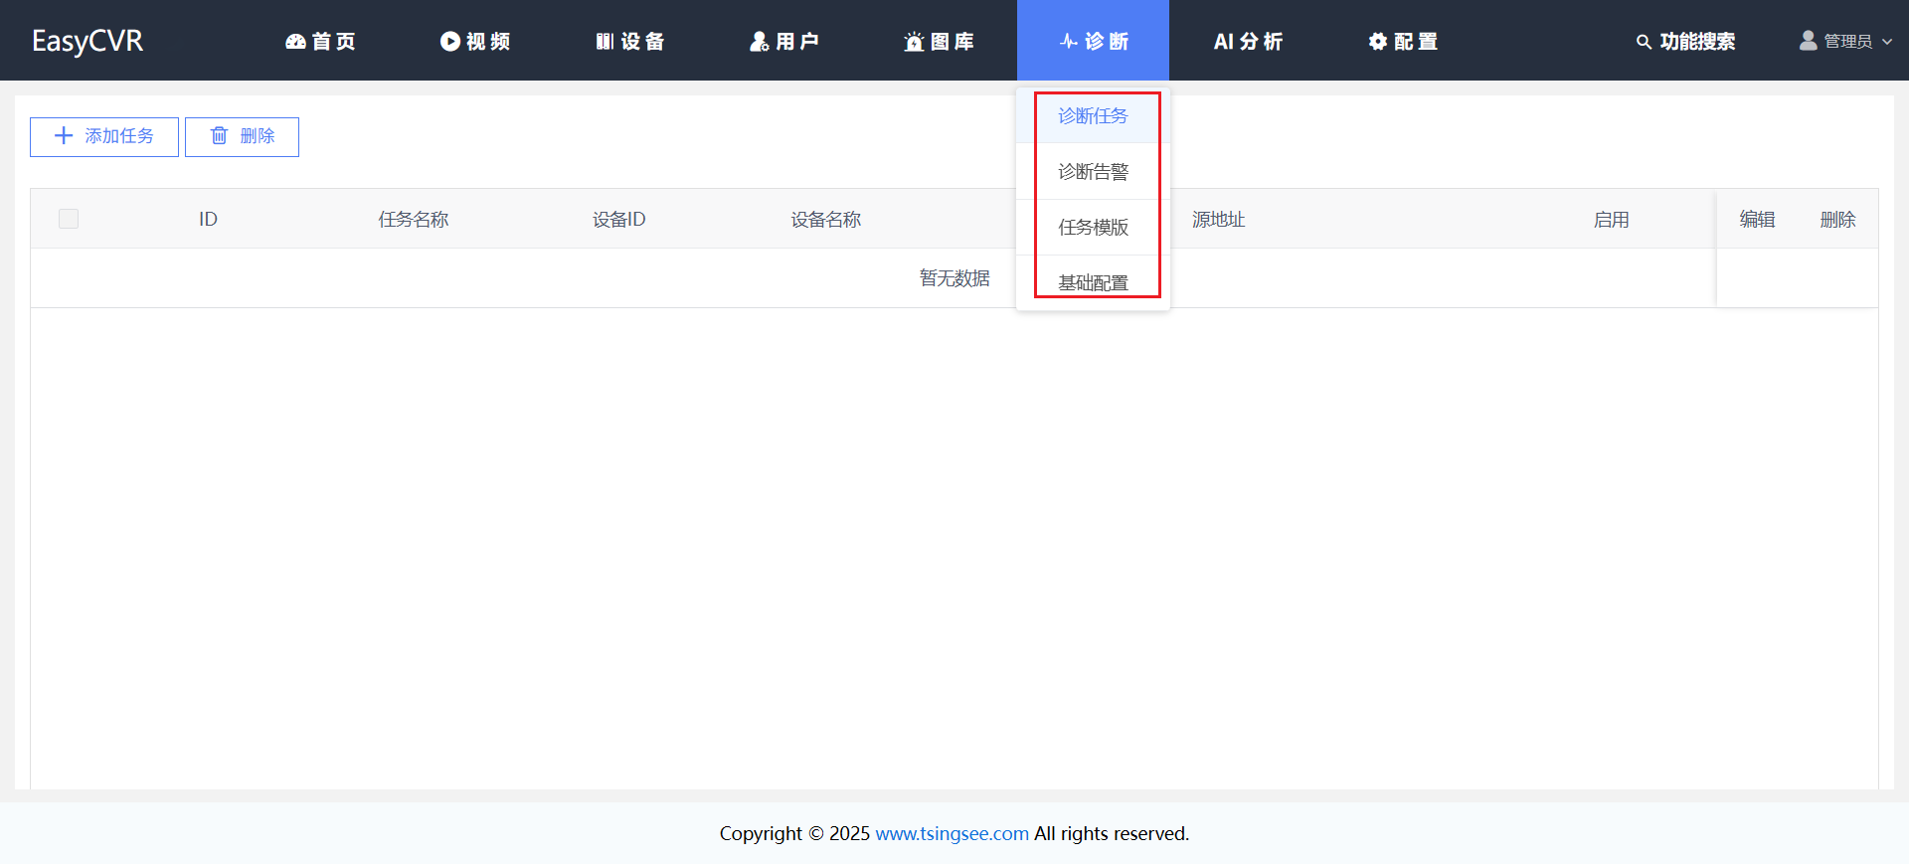
Task: Click the EasyCVR logo
Action: (87, 42)
